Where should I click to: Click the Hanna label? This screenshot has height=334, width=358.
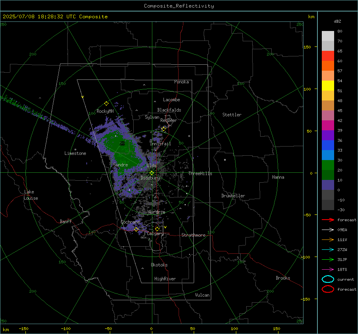point(278,177)
